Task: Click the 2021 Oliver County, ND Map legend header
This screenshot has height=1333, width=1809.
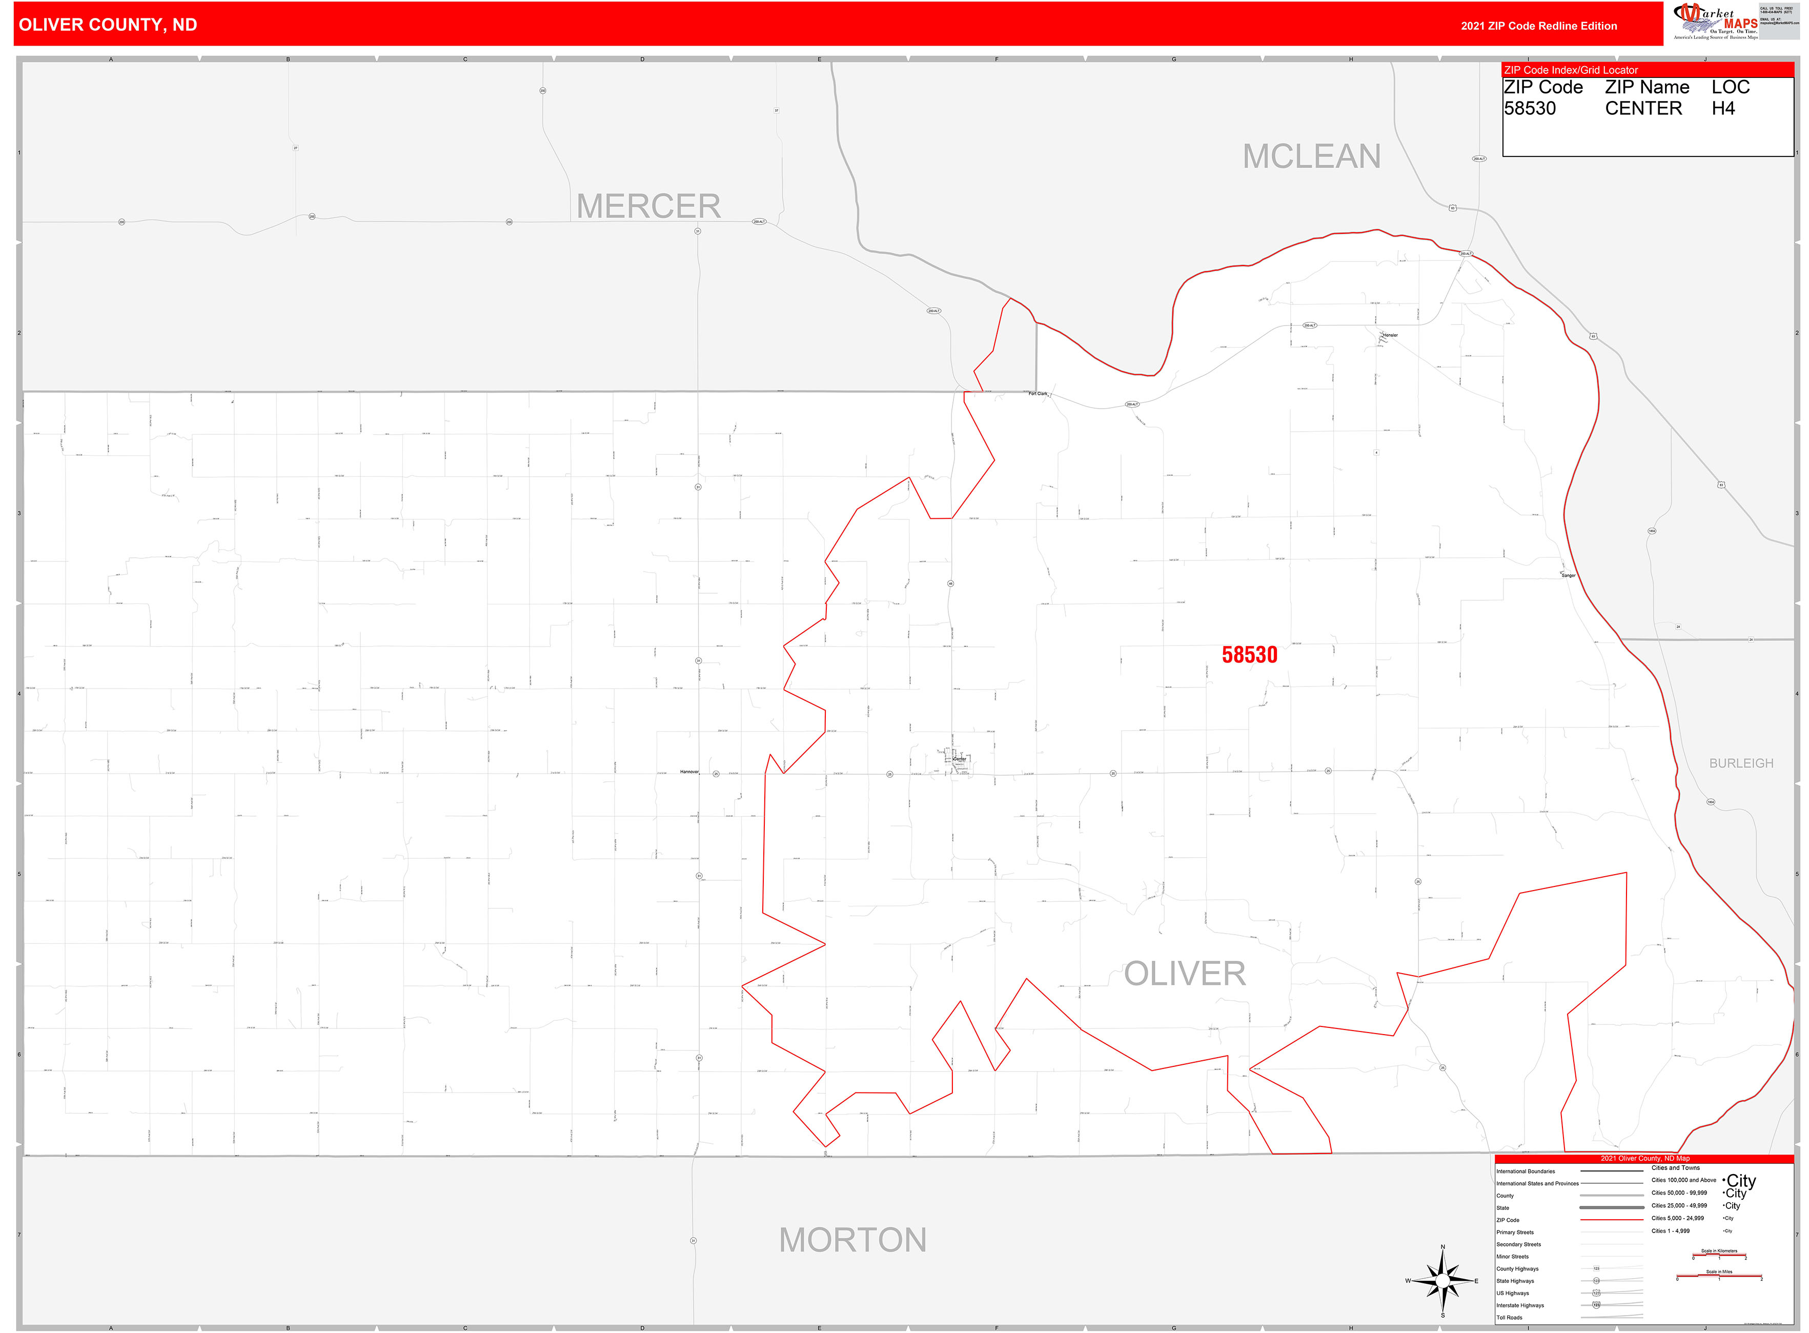Action: click(x=1644, y=1159)
